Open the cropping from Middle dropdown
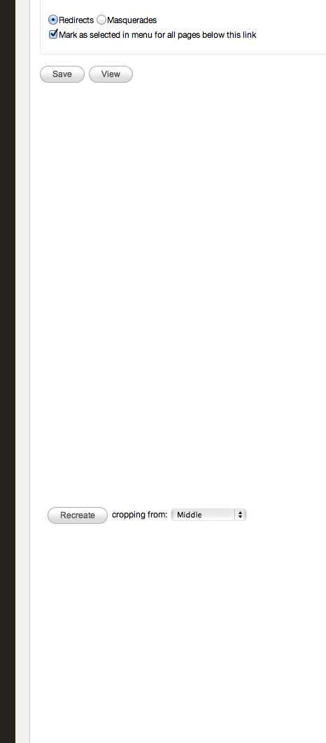This screenshot has width=326, height=743. click(x=208, y=515)
